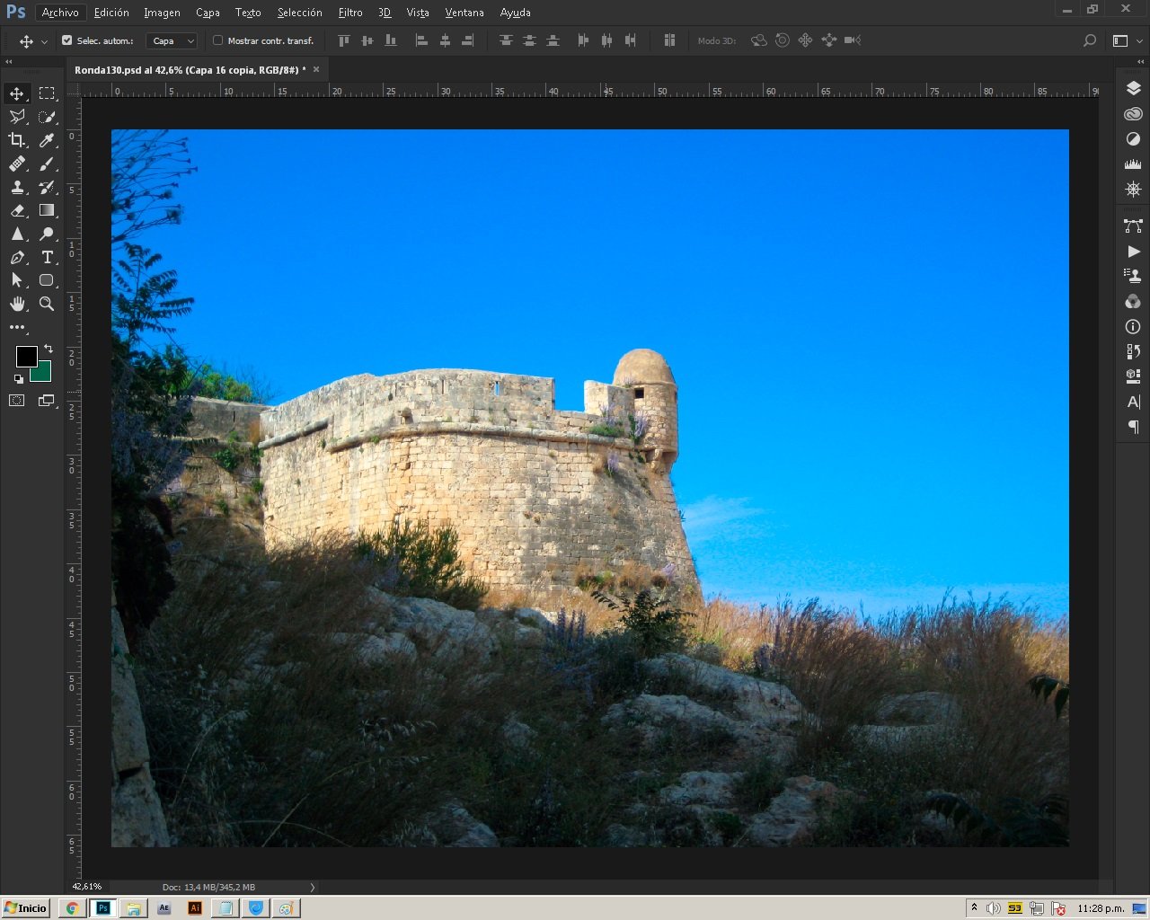The width and height of the screenshot is (1150, 920).
Task: Open the Adjustments panel icon
Action: (x=1133, y=139)
